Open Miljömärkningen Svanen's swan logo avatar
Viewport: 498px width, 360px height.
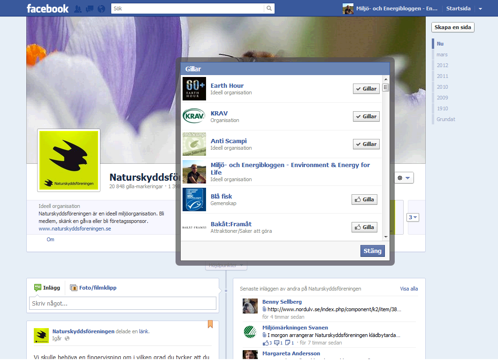pos(250,332)
